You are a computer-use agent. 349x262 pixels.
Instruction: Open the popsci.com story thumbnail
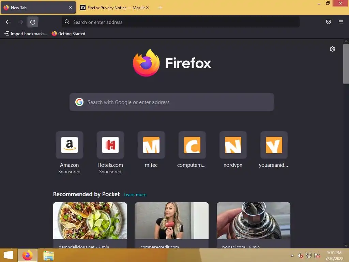[254, 221]
